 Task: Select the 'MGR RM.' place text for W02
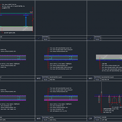coord(52,80)
